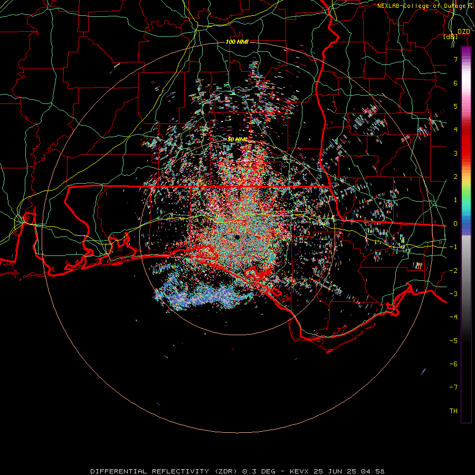This screenshot has height=475, width=475.
Task: Click the 50 NMI range ring label
Action: pyautogui.click(x=237, y=139)
